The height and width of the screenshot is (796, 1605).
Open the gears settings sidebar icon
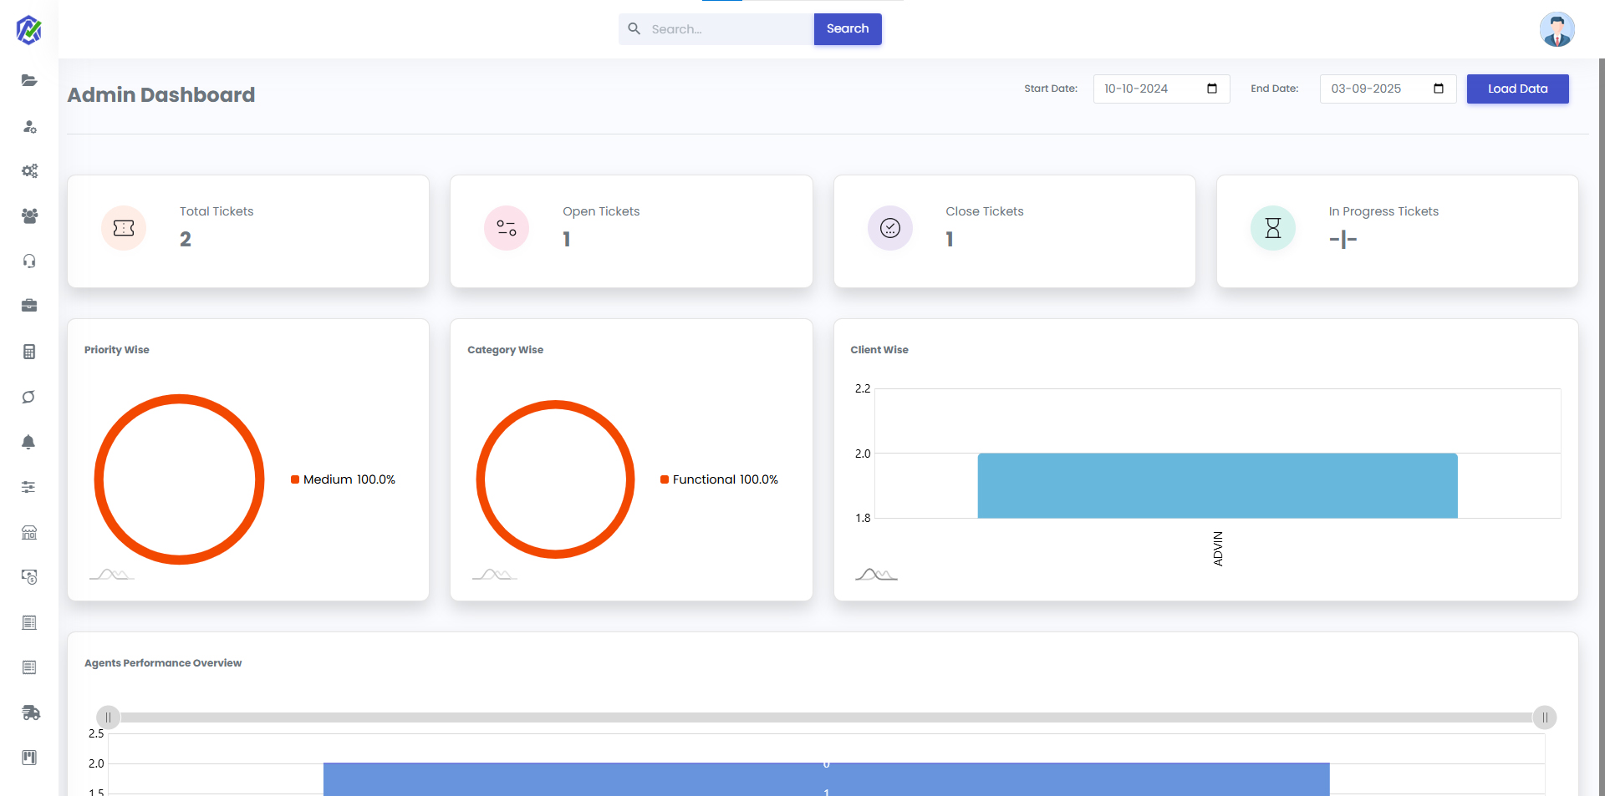coord(29,171)
